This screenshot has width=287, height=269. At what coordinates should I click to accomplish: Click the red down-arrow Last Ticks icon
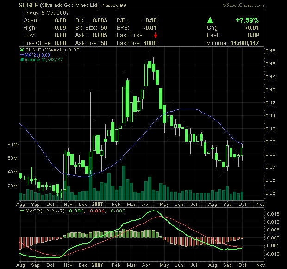(156, 35)
